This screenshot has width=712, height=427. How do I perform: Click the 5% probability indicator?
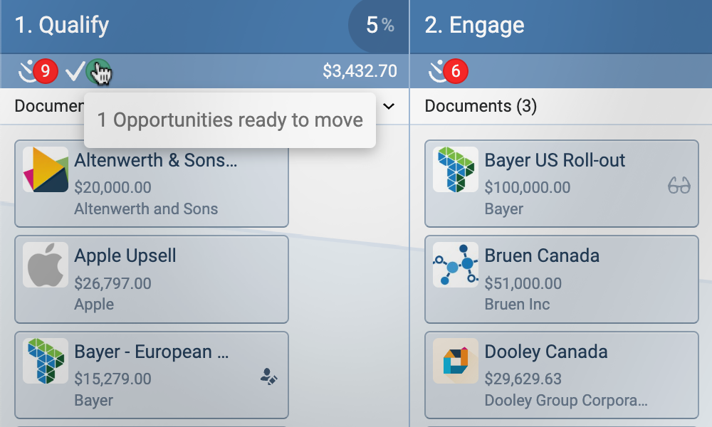point(379,26)
